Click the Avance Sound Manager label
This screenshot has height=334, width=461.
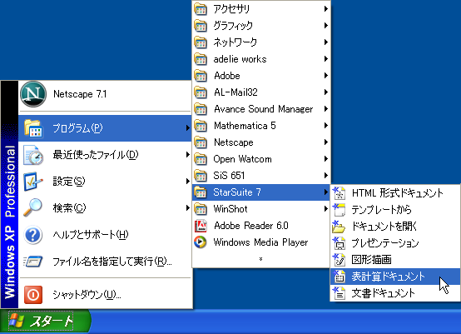point(264,109)
